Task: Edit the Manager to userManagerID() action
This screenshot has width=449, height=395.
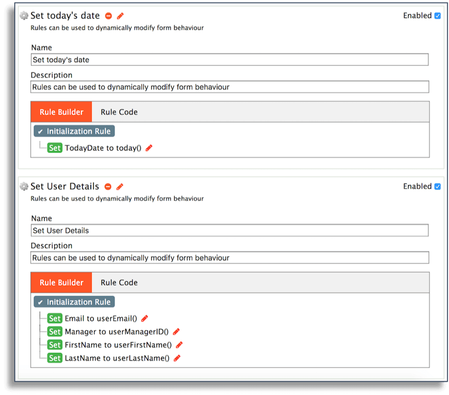Action: 176,331
